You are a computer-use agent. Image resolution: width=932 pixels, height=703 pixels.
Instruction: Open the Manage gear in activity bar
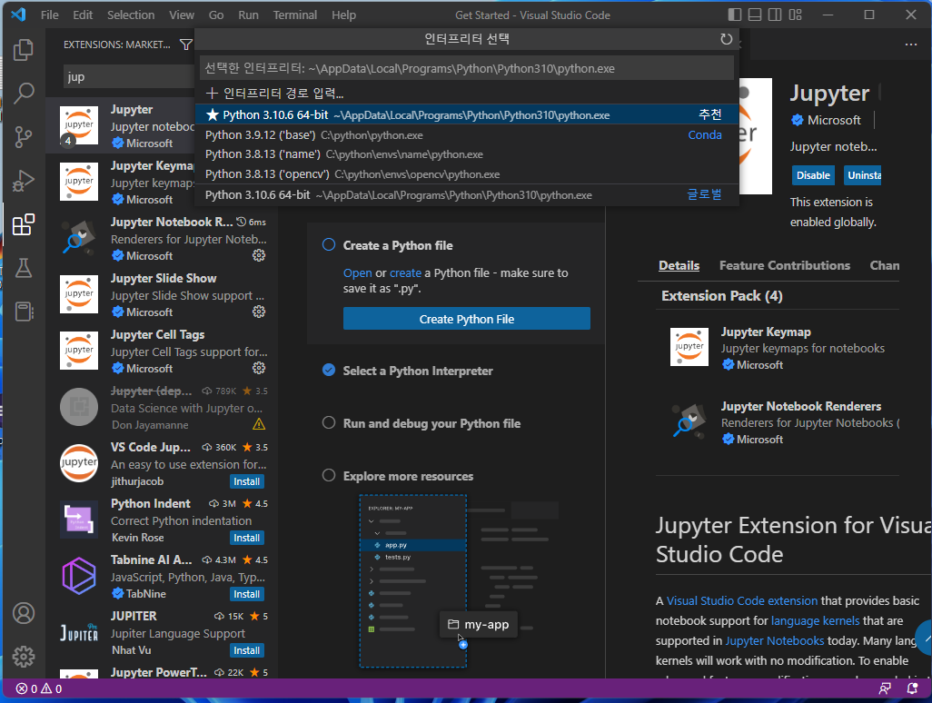click(24, 657)
